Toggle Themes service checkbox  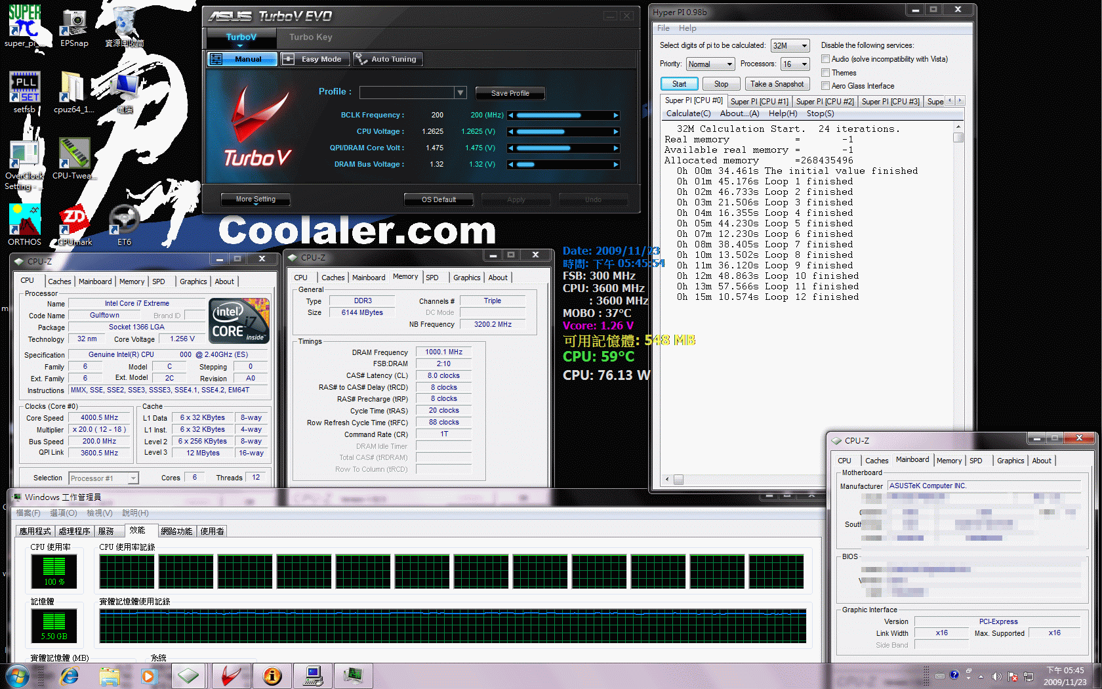click(x=826, y=73)
